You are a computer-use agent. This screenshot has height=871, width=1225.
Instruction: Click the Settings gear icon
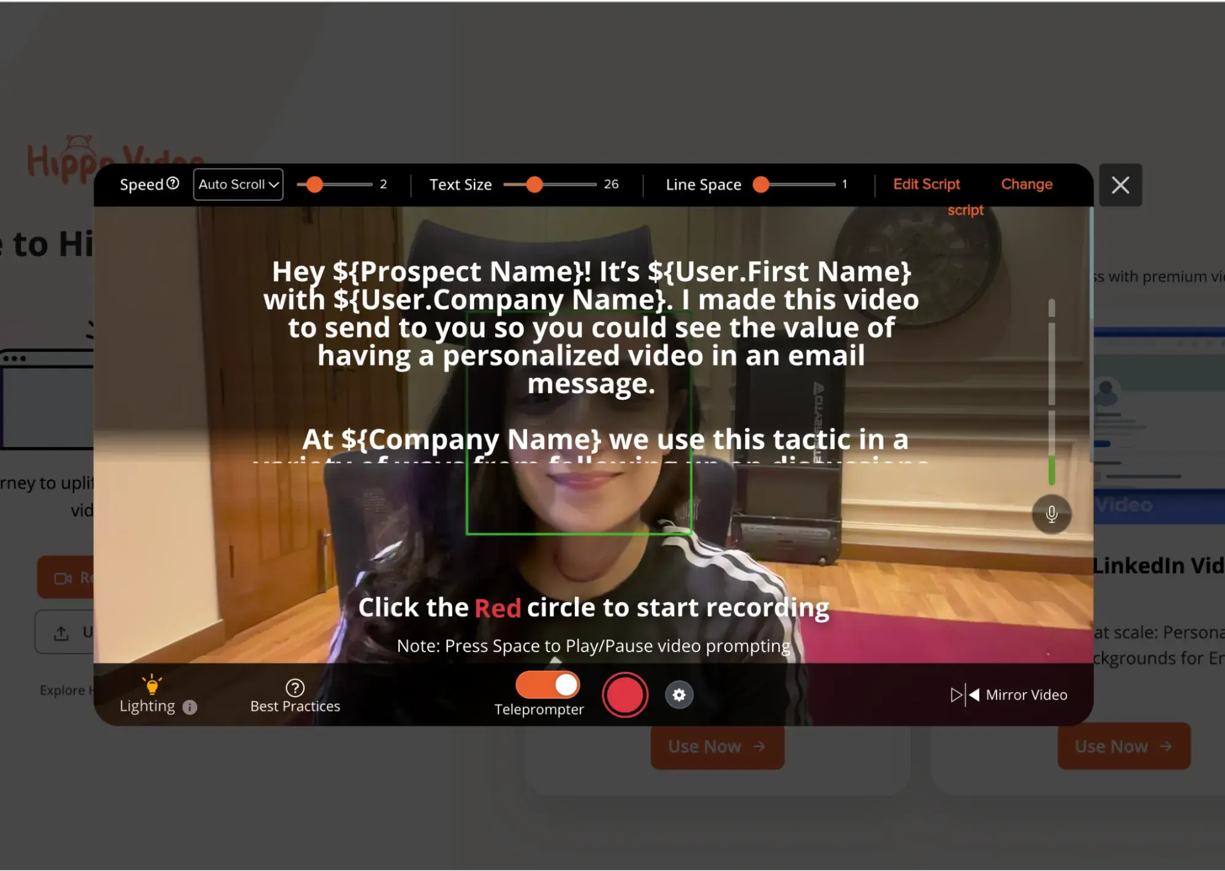point(680,694)
